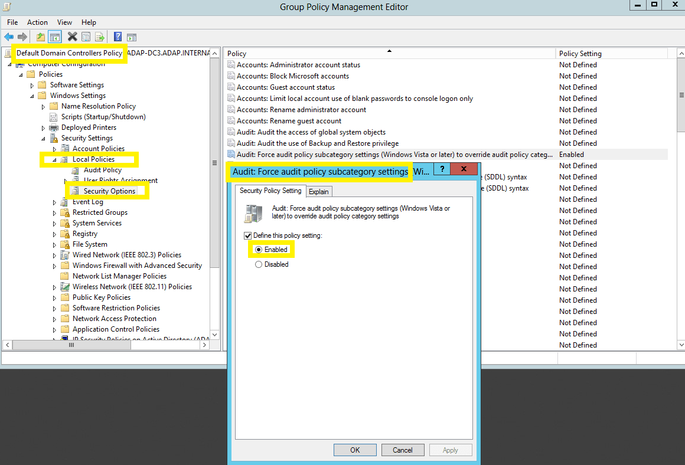
Task: Open the Properties toolbar icon
Action: [x=86, y=37]
